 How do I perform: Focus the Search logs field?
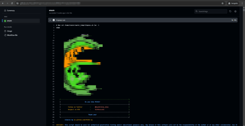(211, 11)
